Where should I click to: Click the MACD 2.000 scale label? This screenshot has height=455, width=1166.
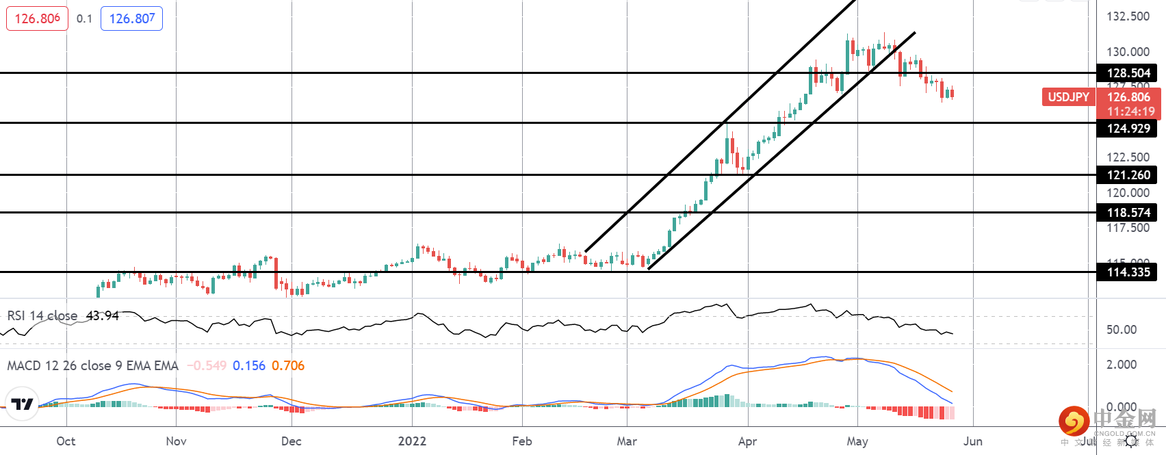point(1122,365)
